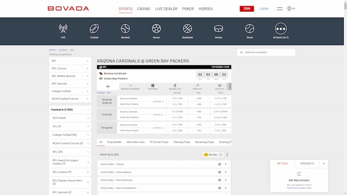This screenshot has height=195, width=347.
Task: Switch to Open Bets tab
Action: click(307, 164)
